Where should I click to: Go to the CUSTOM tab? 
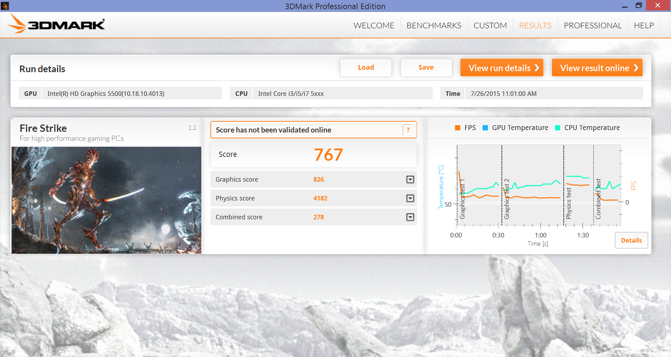click(490, 25)
